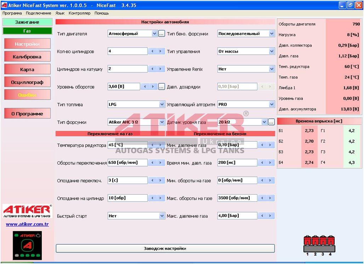Increase Цилиндров на катушку value

[160, 69]
